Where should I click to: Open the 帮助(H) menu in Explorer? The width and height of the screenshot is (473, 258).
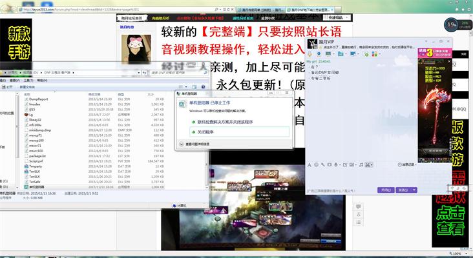coord(42,81)
